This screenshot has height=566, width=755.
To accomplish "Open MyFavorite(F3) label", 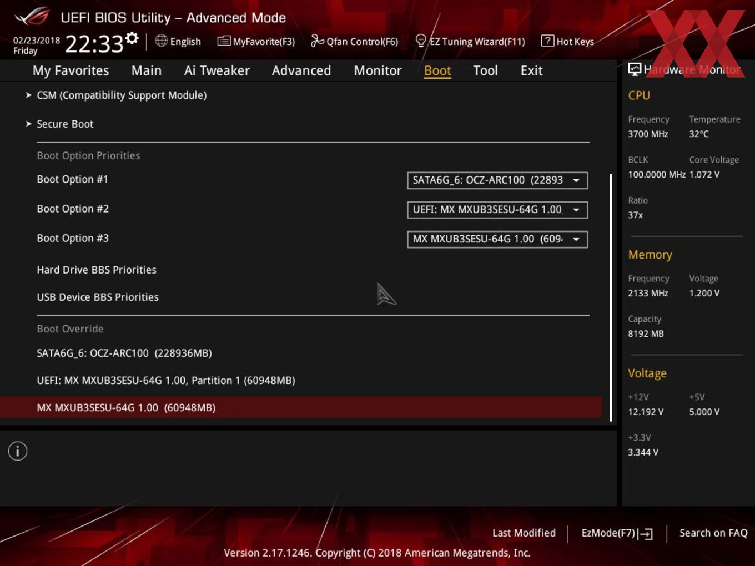I will (264, 42).
